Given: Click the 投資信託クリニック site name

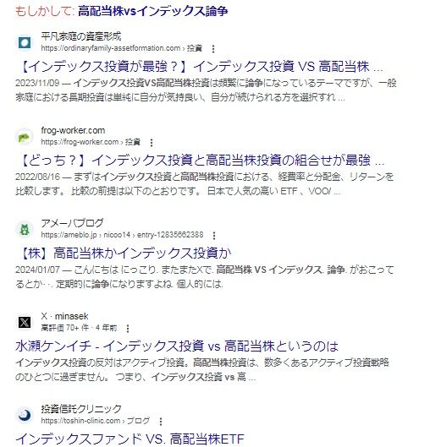Looking at the screenshot, I should tap(81, 409).
